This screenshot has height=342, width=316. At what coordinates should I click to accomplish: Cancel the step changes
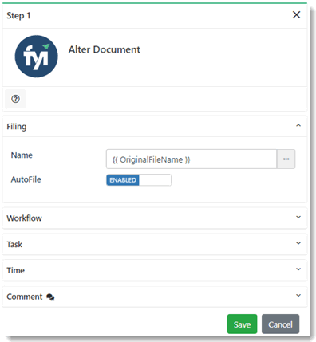tap(280, 324)
